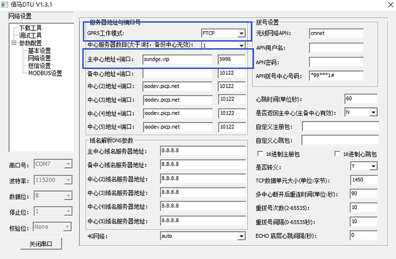Enable the 16进制心跳包 checkbox
This screenshot has width=396, height=259.
point(337,154)
